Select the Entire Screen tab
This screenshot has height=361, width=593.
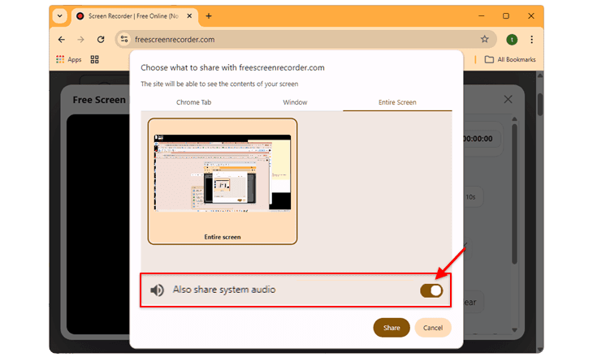point(397,102)
